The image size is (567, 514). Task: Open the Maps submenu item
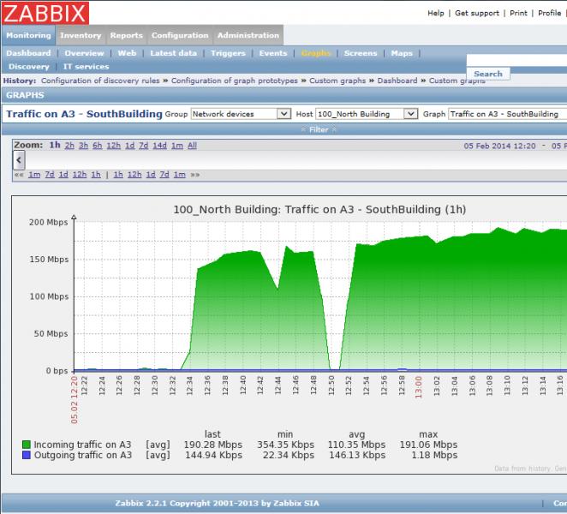coord(402,53)
